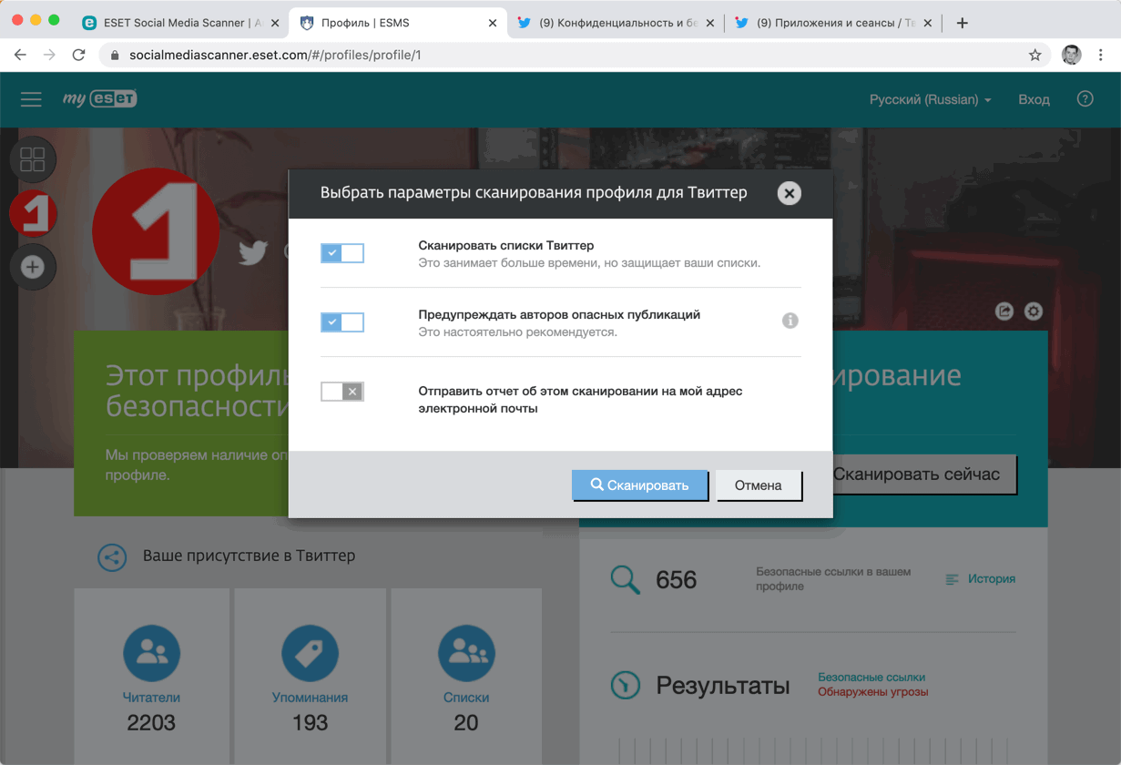Click the 2203 followers count
This screenshot has width=1121, height=765.
151,723
